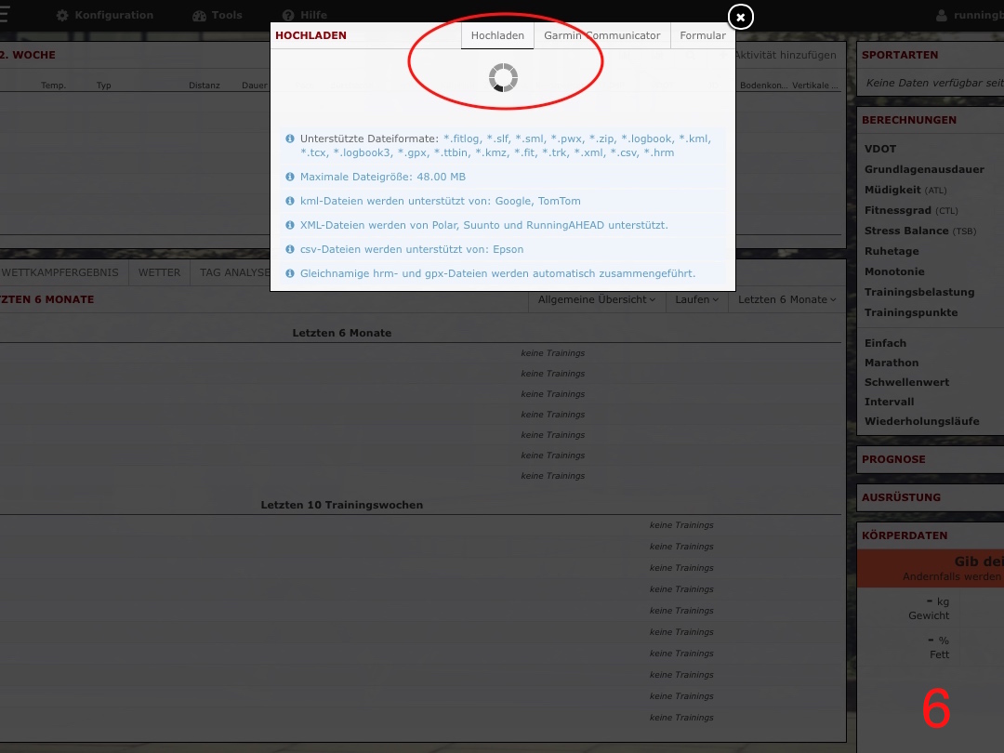The height and width of the screenshot is (753, 1004).
Task: Click the Ausrüstung panel header
Action: (x=901, y=497)
